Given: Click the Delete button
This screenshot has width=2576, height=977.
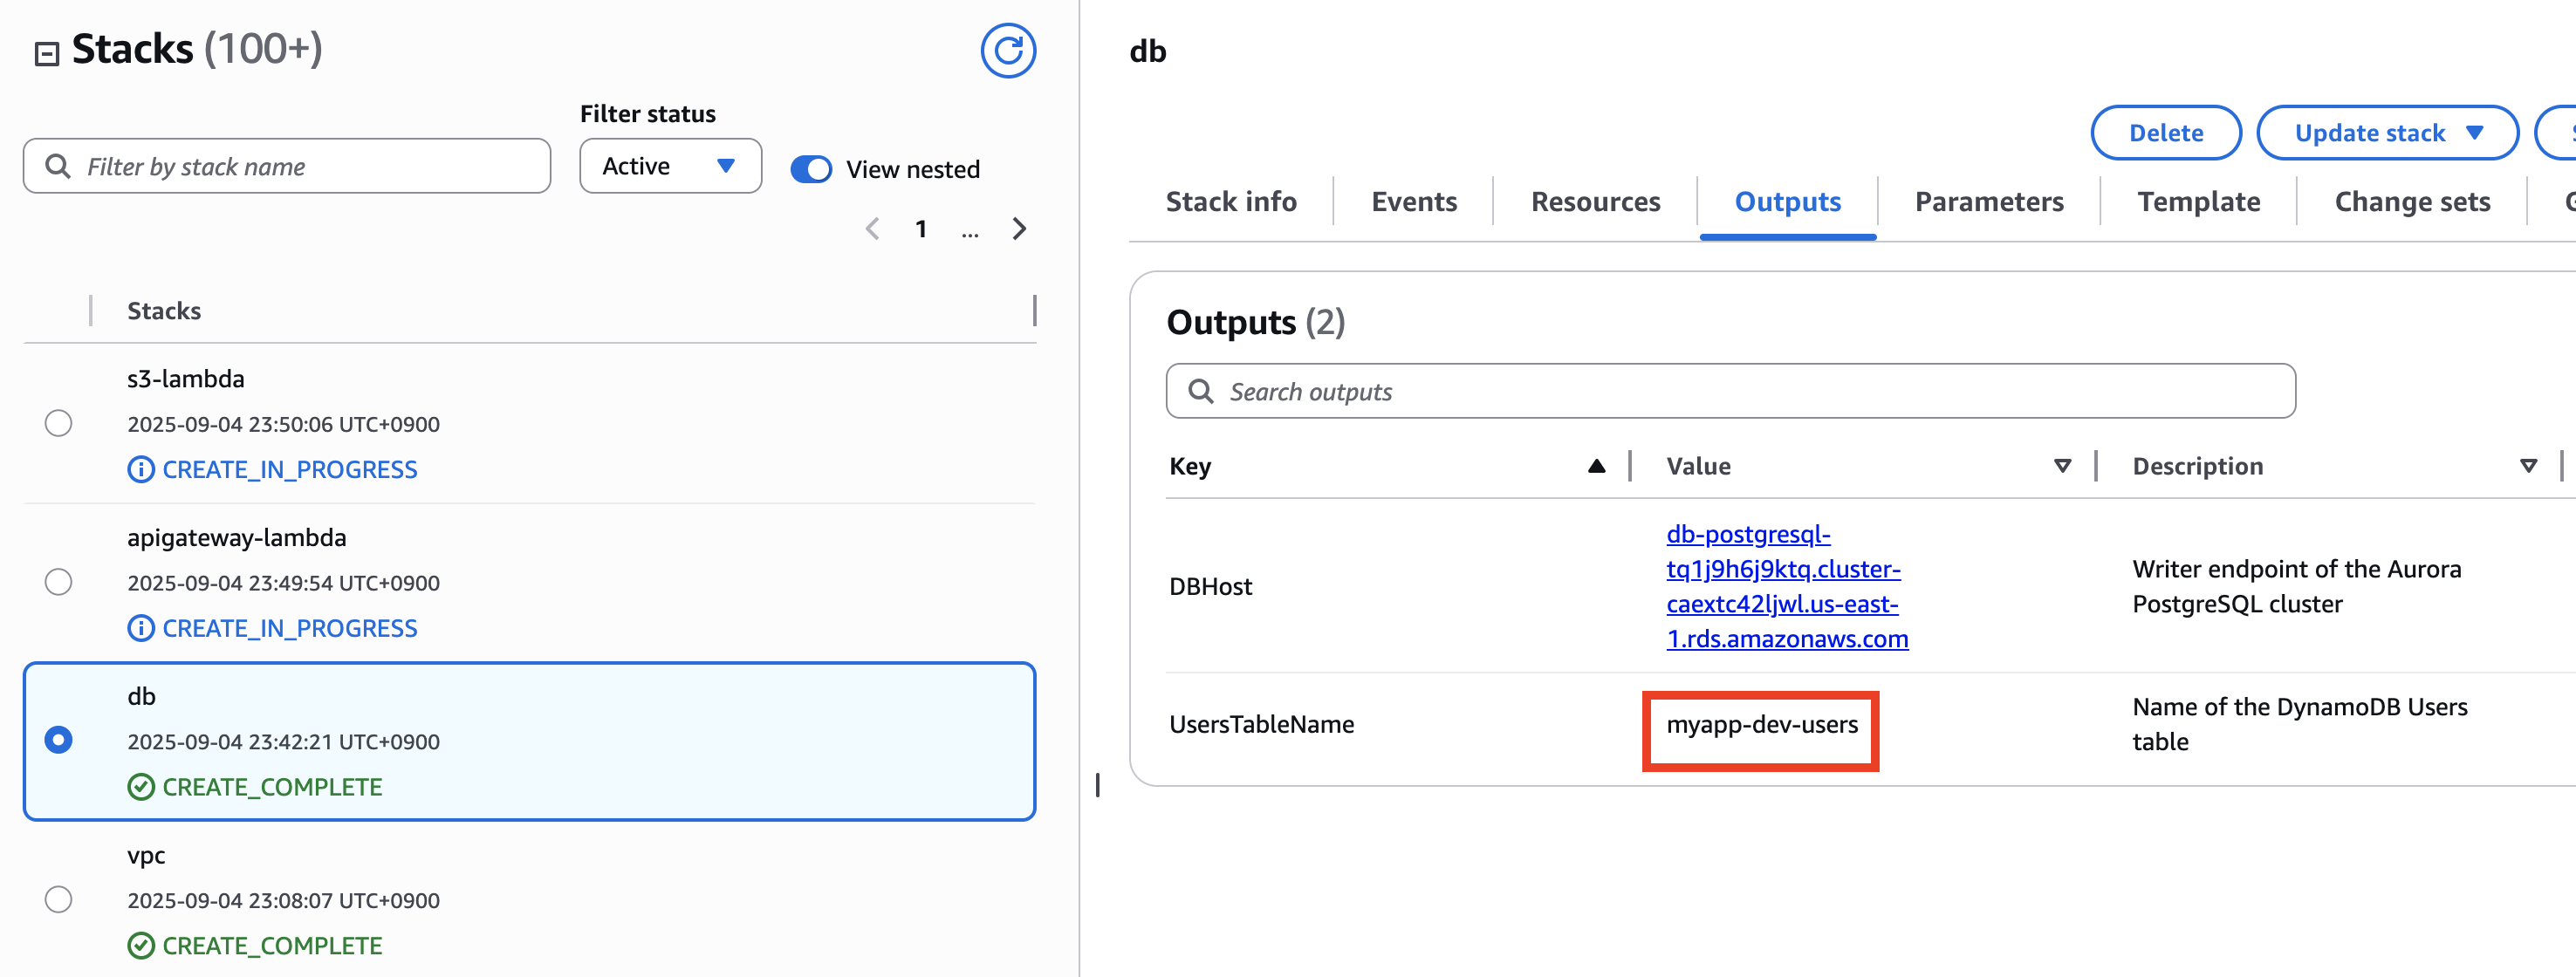Looking at the screenshot, I should (x=2165, y=133).
